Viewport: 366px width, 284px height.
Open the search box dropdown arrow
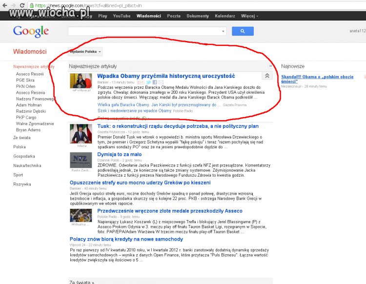pos(223,31)
